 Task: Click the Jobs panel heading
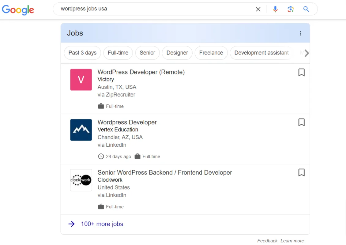pyautogui.click(x=75, y=33)
